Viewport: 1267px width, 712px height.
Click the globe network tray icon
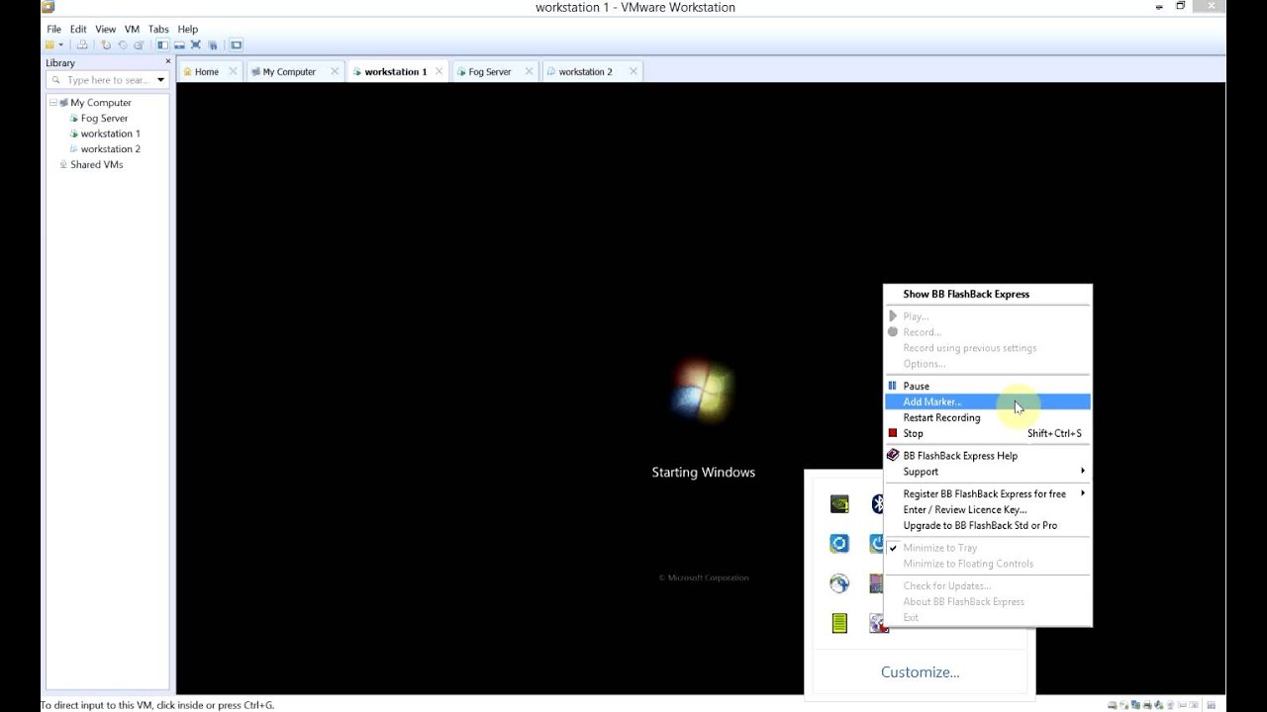click(x=839, y=583)
